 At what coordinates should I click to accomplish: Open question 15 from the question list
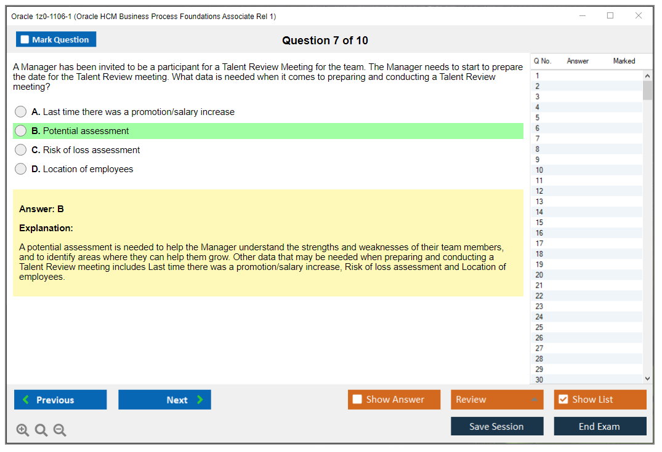pos(579,223)
